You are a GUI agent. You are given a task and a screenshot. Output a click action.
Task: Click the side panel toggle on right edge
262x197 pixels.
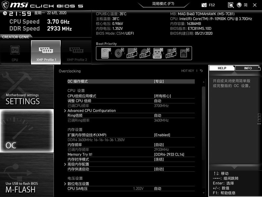coord(259,119)
